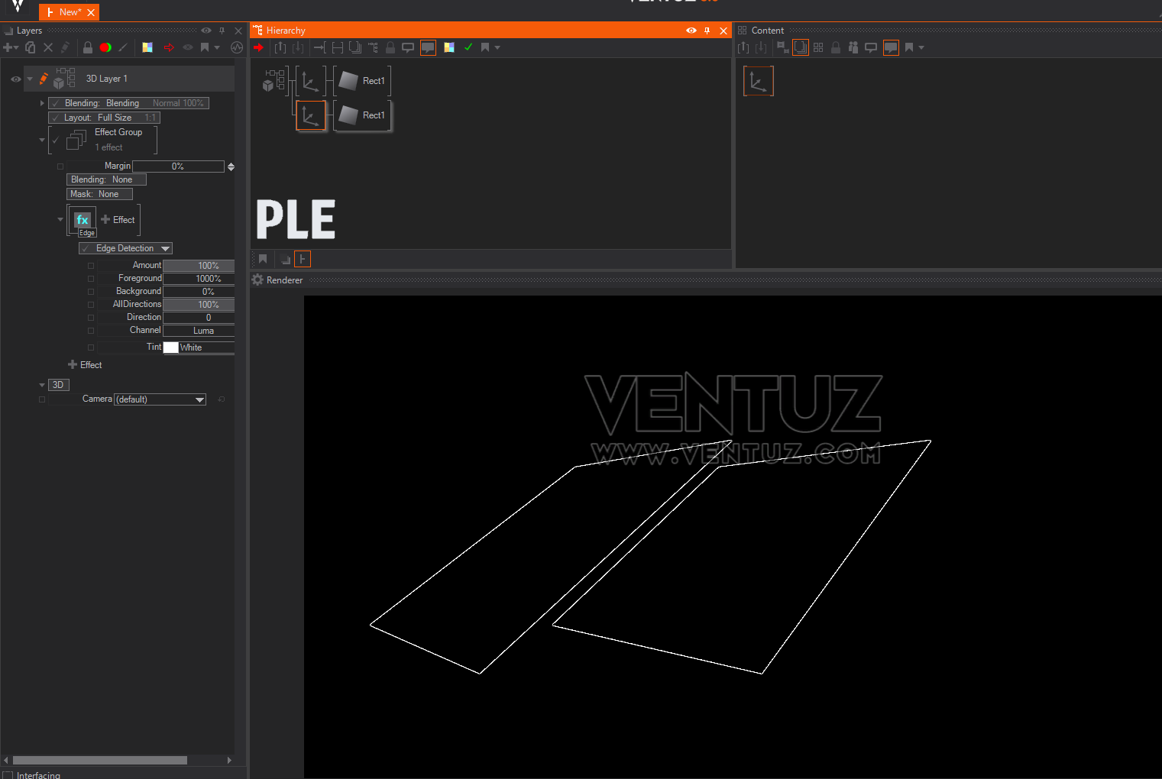This screenshot has width=1162, height=779.
Task: Click the green checkmark icon in Hierarchy toolbar
Action: tap(468, 47)
